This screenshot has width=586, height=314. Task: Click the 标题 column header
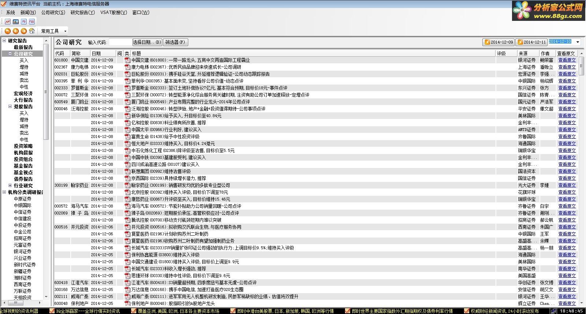pos(313,53)
